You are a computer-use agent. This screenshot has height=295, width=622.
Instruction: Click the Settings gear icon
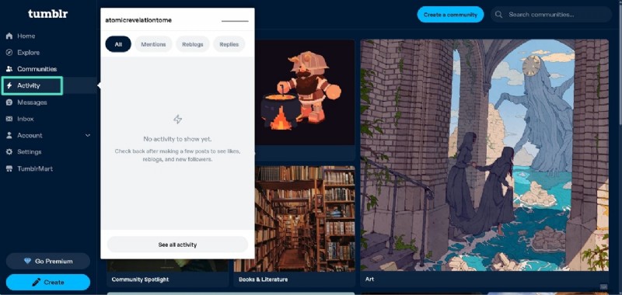pyautogui.click(x=9, y=152)
